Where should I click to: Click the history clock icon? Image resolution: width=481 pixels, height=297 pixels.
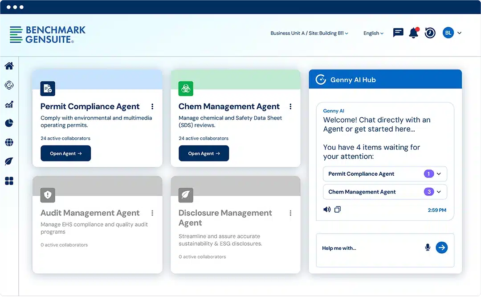(430, 33)
